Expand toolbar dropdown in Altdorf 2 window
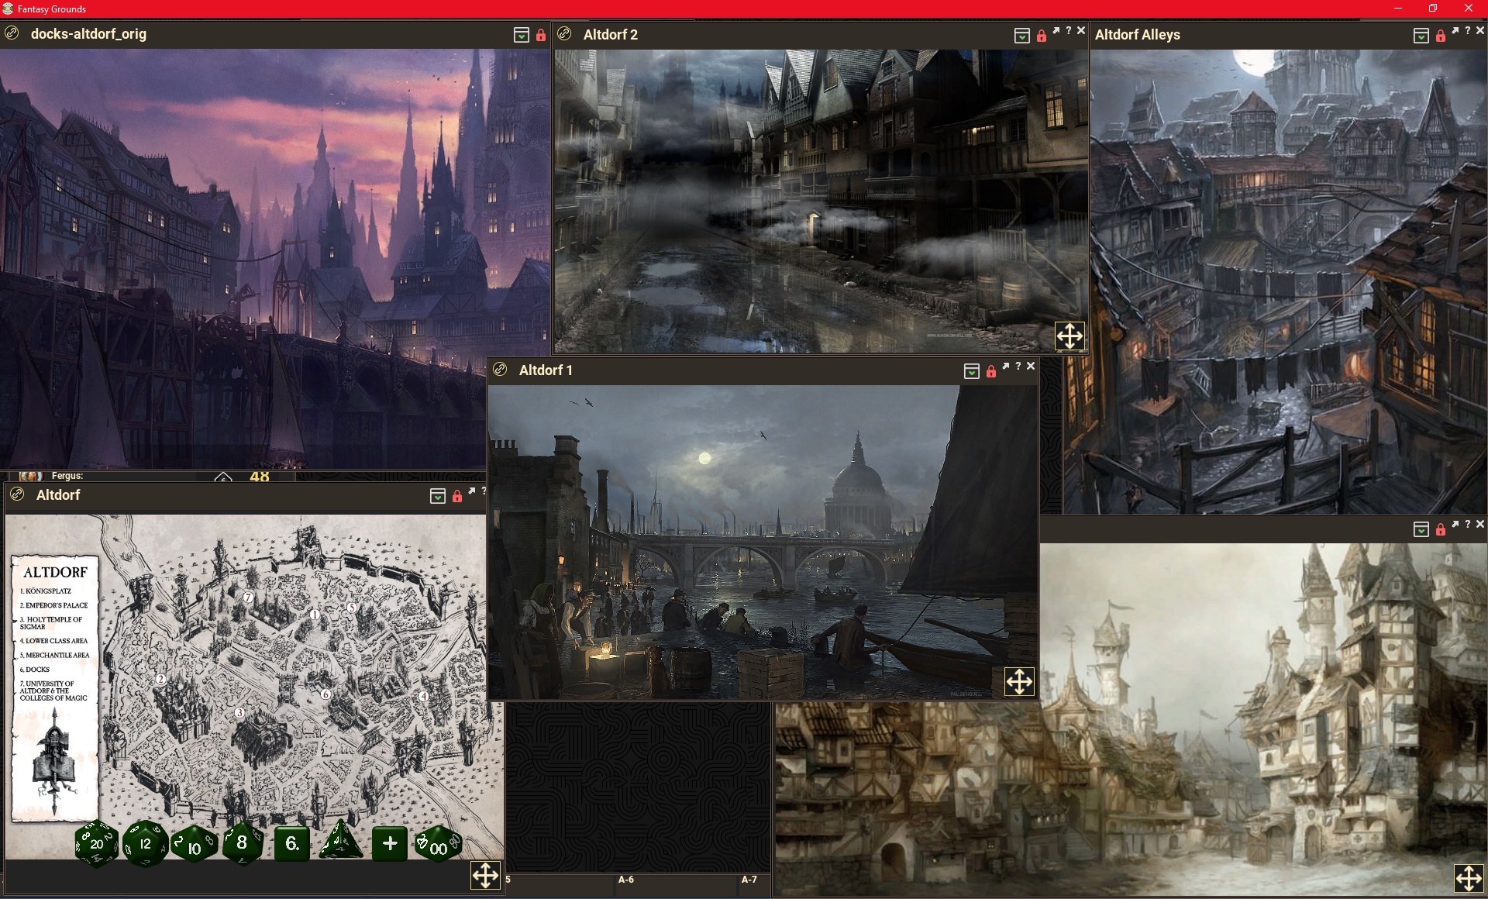Viewport: 1488px width, 899px height. click(x=1022, y=36)
